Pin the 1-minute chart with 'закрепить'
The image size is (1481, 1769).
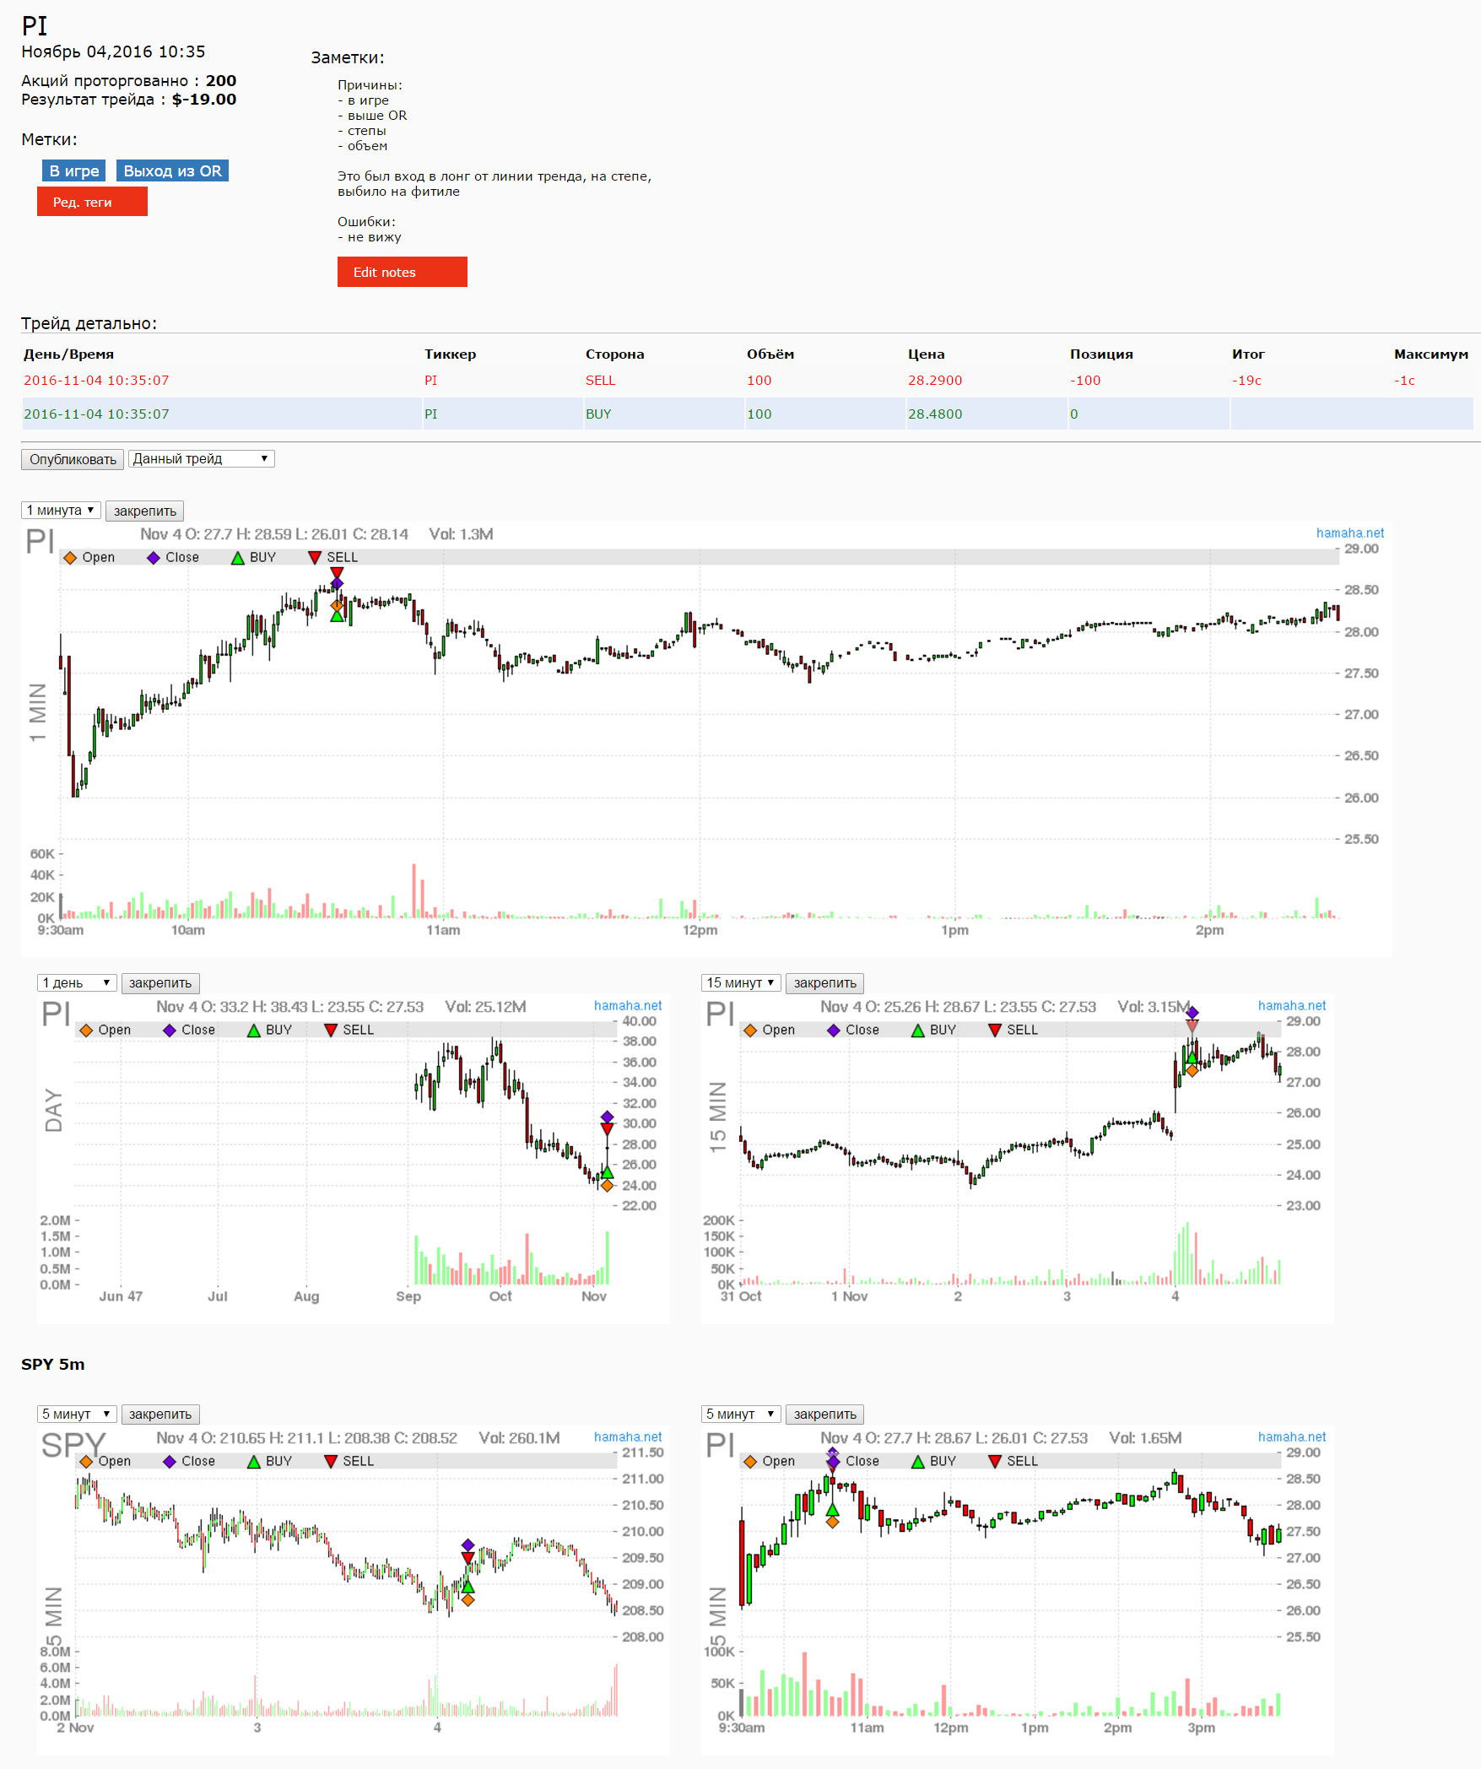click(x=144, y=511)
